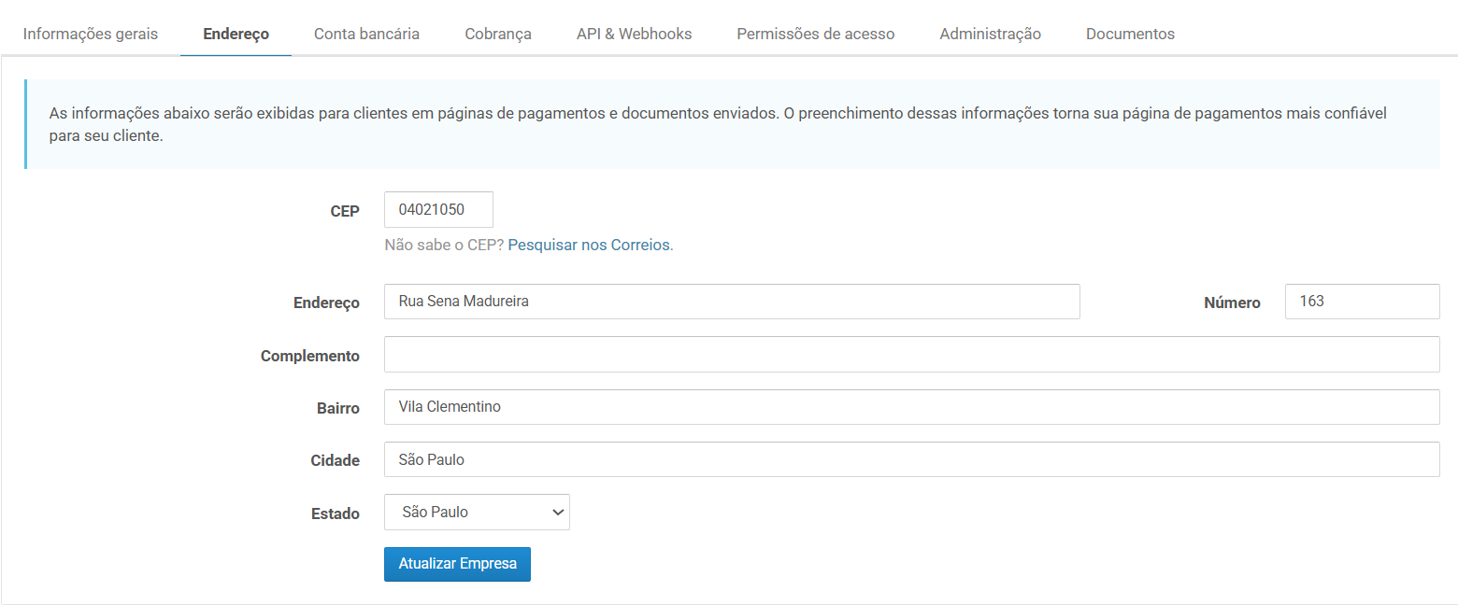Follow the Pesquisar nos Correios link
This screenshot has height=605, width=1458.
click(589, 246)
